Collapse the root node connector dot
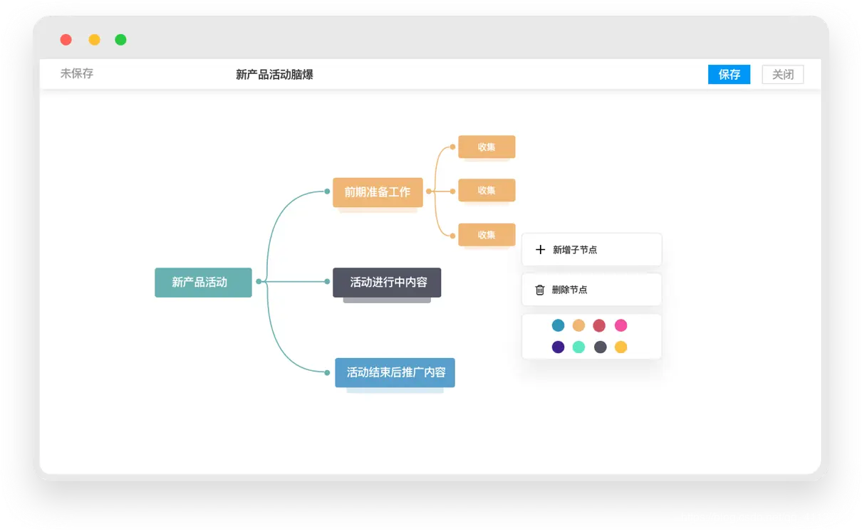The width and height of the screenshot is (862, 531). [x=259, y=282]
